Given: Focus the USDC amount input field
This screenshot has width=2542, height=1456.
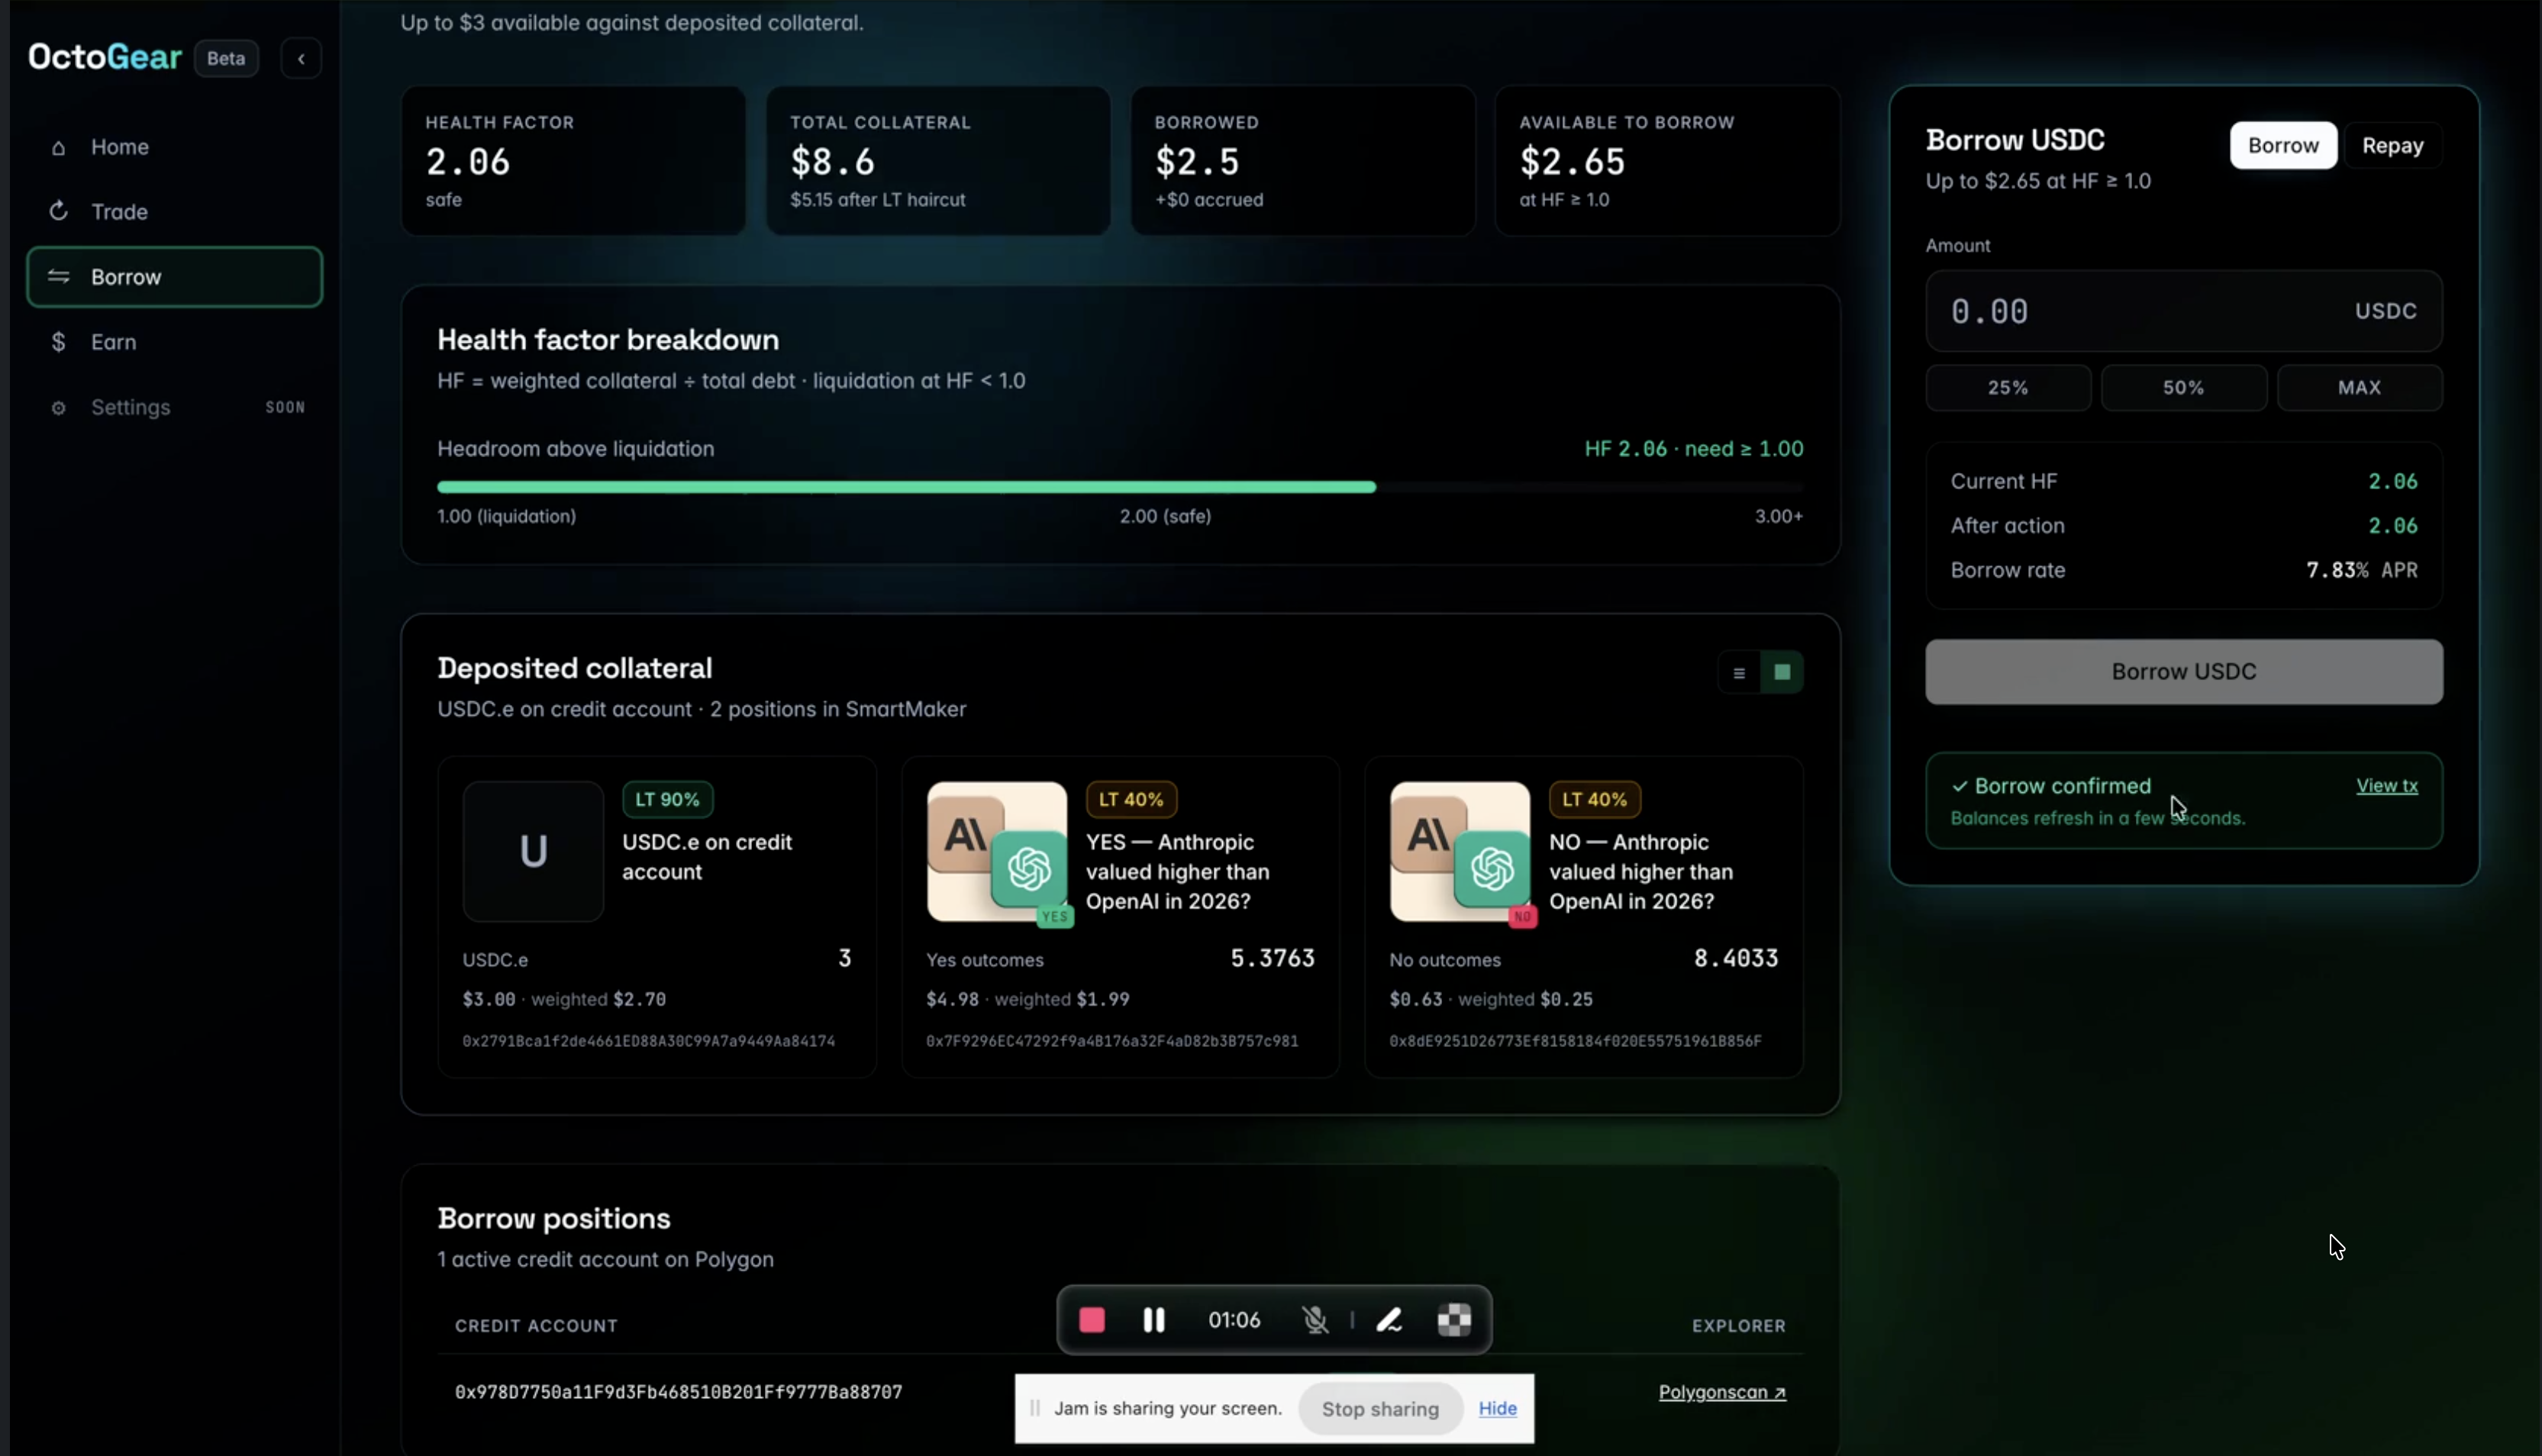Looking at the screenshot, I should 2184,311.
